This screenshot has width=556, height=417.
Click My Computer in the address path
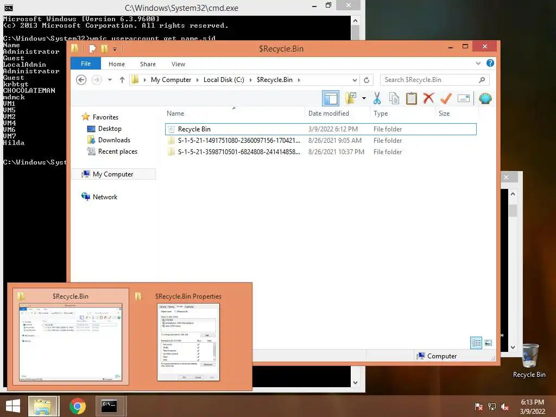171,80
